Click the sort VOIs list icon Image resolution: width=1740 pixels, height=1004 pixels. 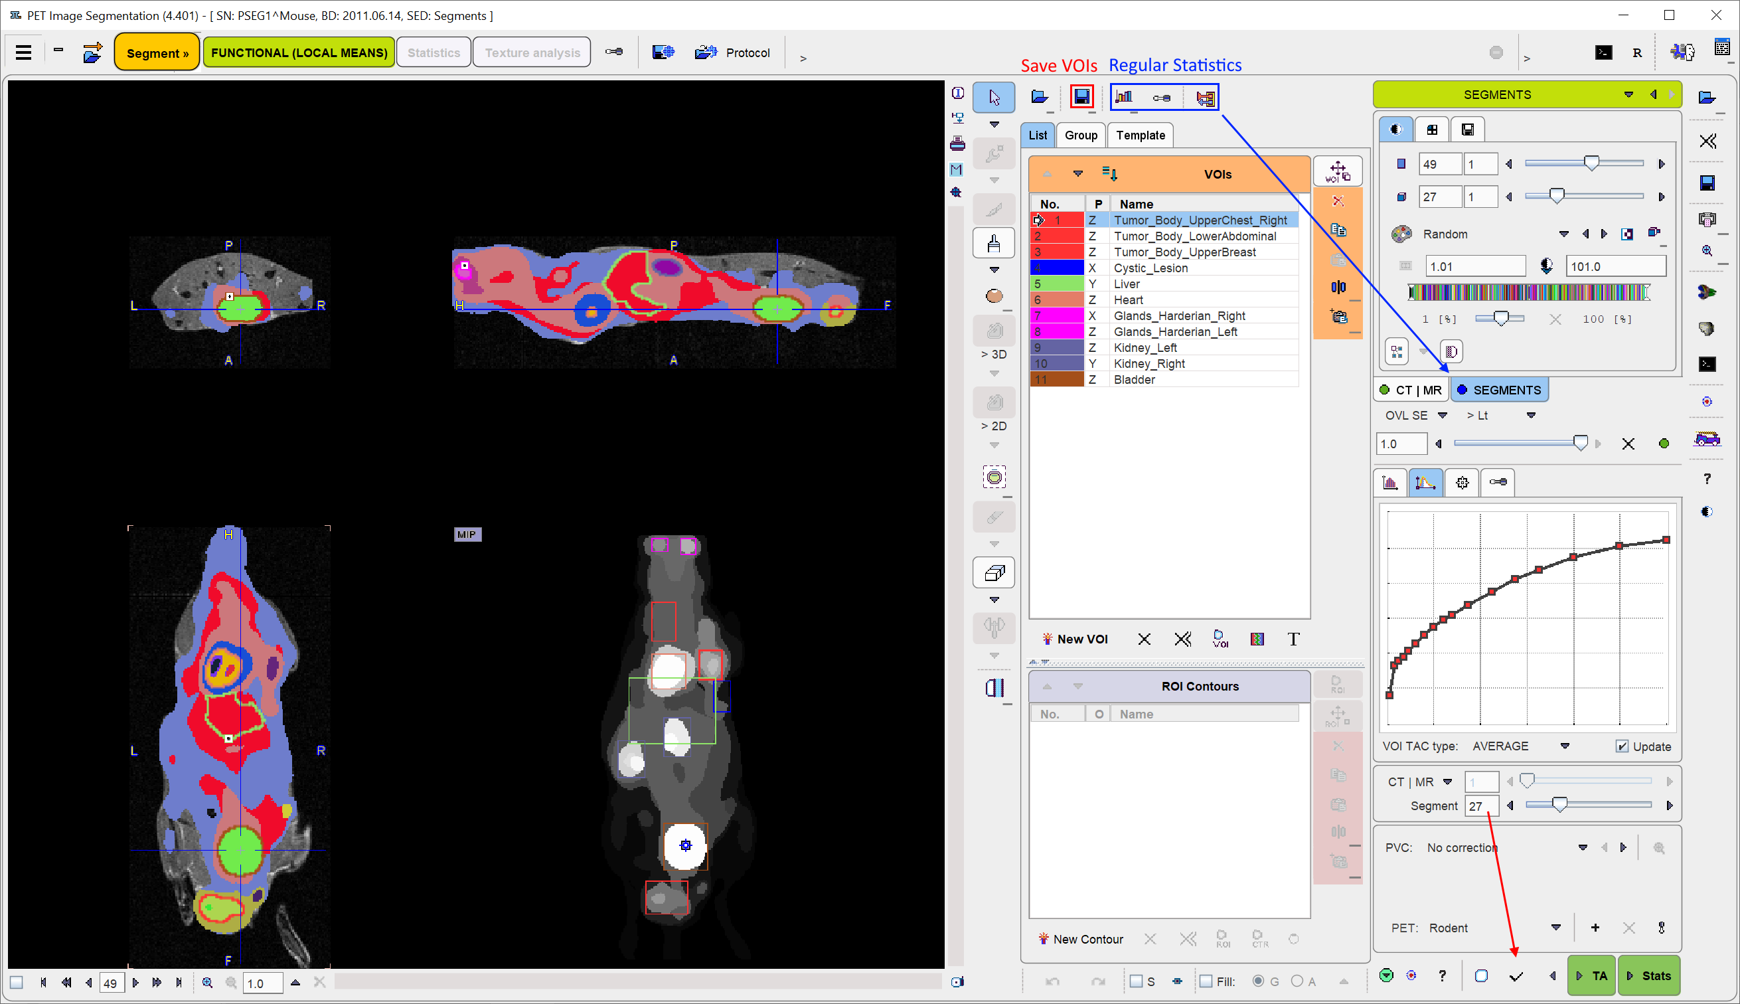pos(1109,174)
